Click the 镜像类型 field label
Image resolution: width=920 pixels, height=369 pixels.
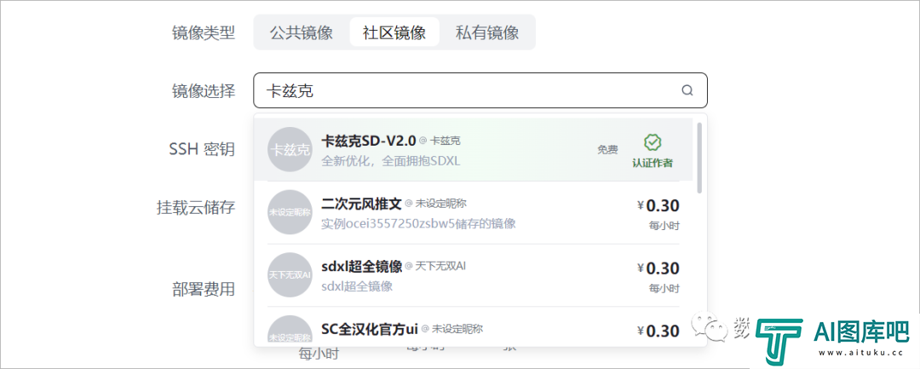click(204, 33)
